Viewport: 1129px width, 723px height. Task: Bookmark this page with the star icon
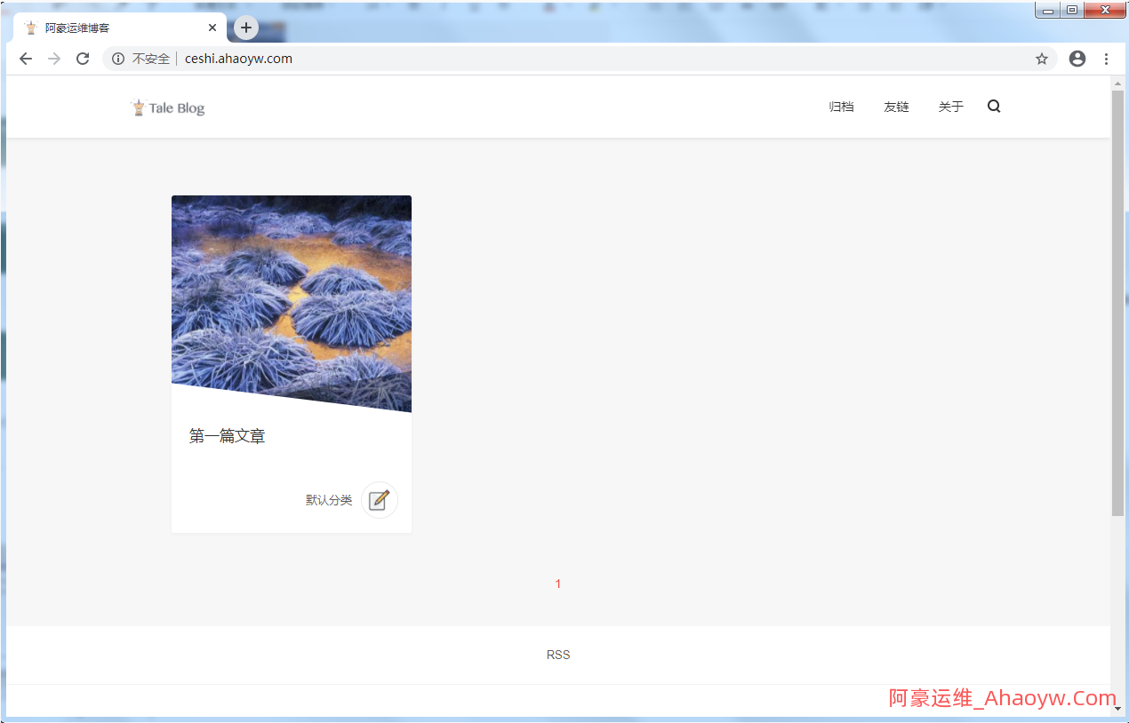click(x=1042, y=59)
